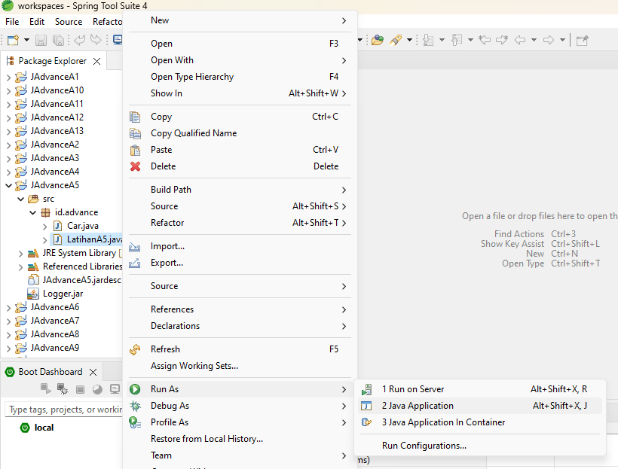Click Refresh in the context menu

point(240,349)
